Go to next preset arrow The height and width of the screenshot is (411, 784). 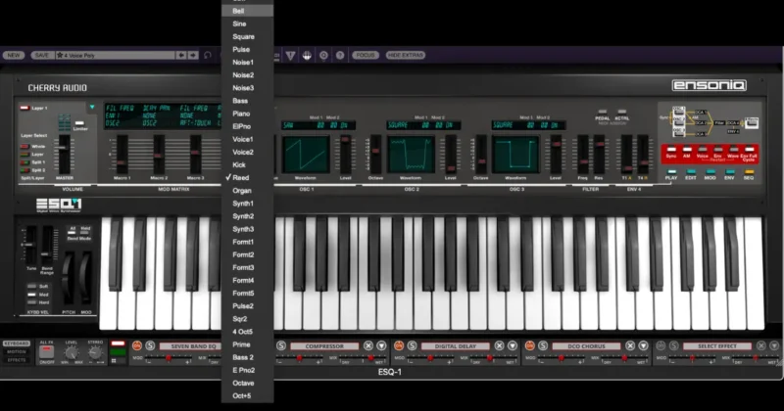coord(193,56)
